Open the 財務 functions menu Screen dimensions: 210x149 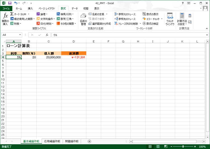pos(16,24)
